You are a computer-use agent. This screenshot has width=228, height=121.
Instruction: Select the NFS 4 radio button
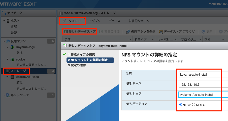click(x=193, y=105)
